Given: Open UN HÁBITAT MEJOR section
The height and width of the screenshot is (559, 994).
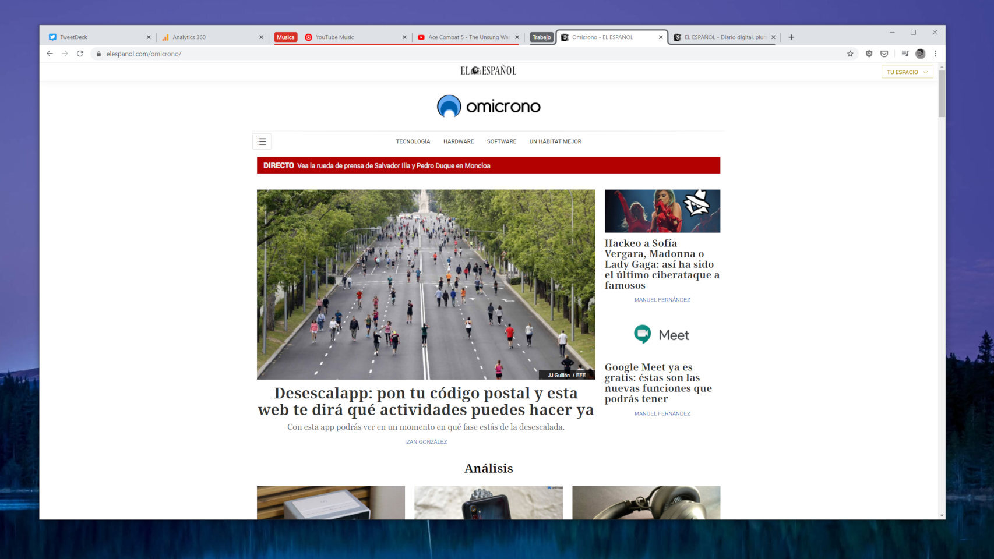Looking at the screenshot, I should pos(555,141).
